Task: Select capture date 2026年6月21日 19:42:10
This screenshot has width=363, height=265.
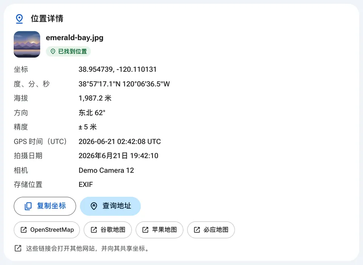Action: point(118,156)
